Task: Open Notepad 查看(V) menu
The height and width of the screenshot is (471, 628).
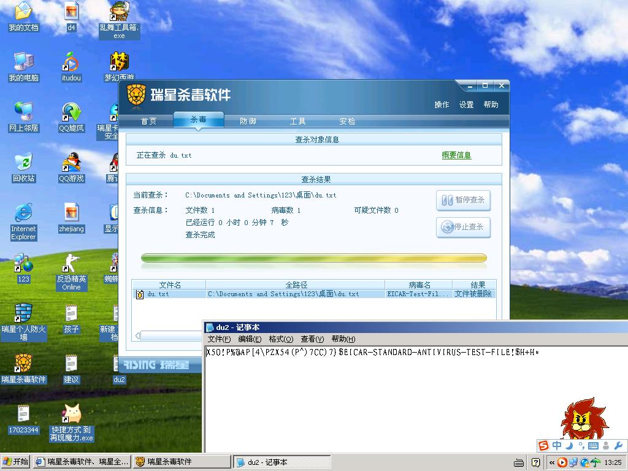Action: tap(312, 339)
